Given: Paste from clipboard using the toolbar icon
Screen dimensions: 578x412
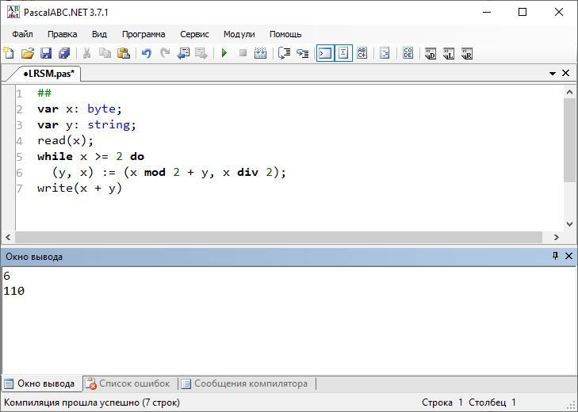Looking at the screenshot, I should point(124,53).
